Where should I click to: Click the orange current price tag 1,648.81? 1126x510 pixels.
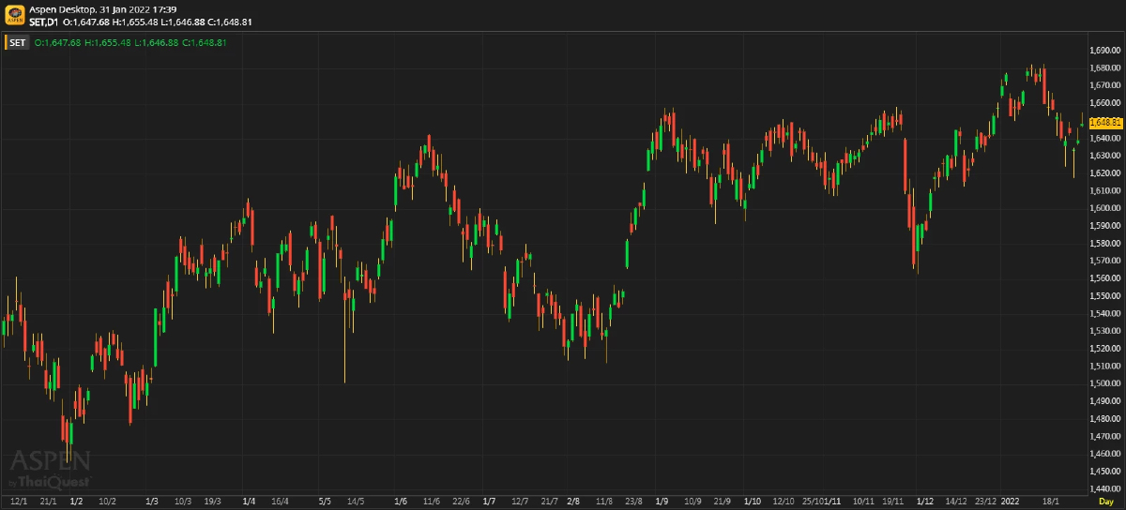(x=1106, y=122)
